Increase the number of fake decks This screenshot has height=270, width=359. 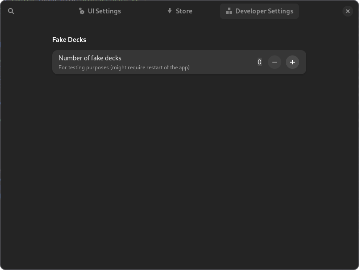click(x=292, y=62)
